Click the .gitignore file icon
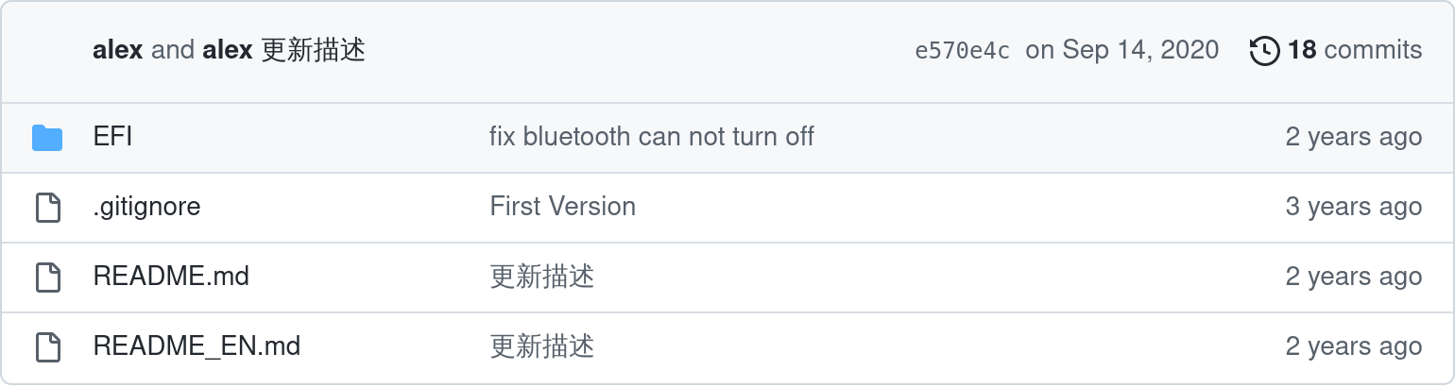1455x387 pixels. [47, 207]
